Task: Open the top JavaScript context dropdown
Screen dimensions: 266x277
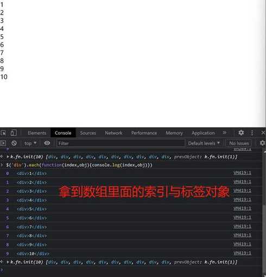Action: click(30, 143)
